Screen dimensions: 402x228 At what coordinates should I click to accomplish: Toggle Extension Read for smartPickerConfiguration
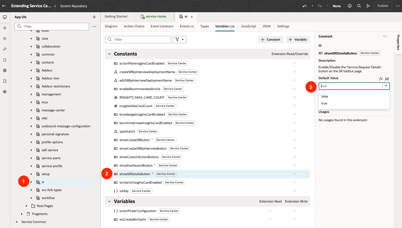[270, 211]
